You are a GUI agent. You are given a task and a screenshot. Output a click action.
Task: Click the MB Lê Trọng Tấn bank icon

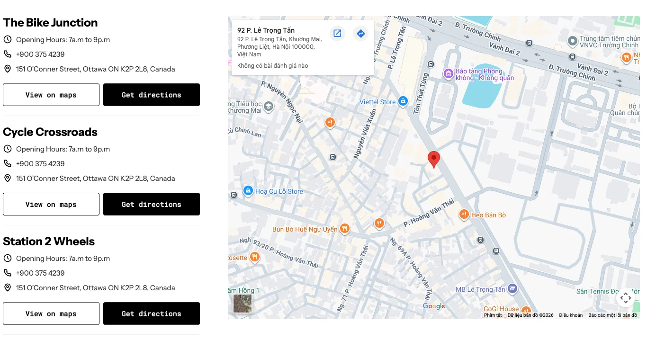[512, 288]
